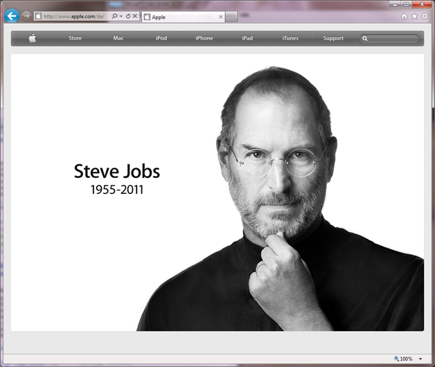Image resolution: width=435 pixels, height=367 pixels.
Task: Minimize the browser window
Action: [395, 4]
